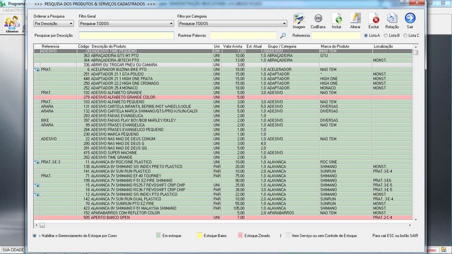Image resolution: width=452 pixels, height=254 pixels.
Task: Open the Filtro por Categoria dropdown
Action: click(232, 24)
